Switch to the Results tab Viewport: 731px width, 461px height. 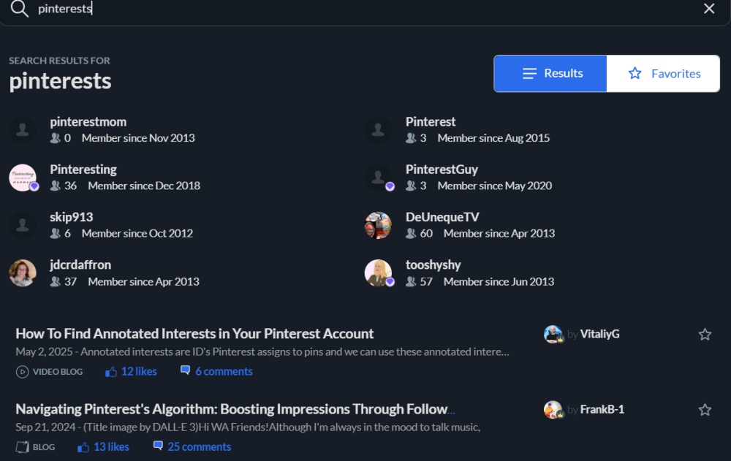[x=550, y=73]
